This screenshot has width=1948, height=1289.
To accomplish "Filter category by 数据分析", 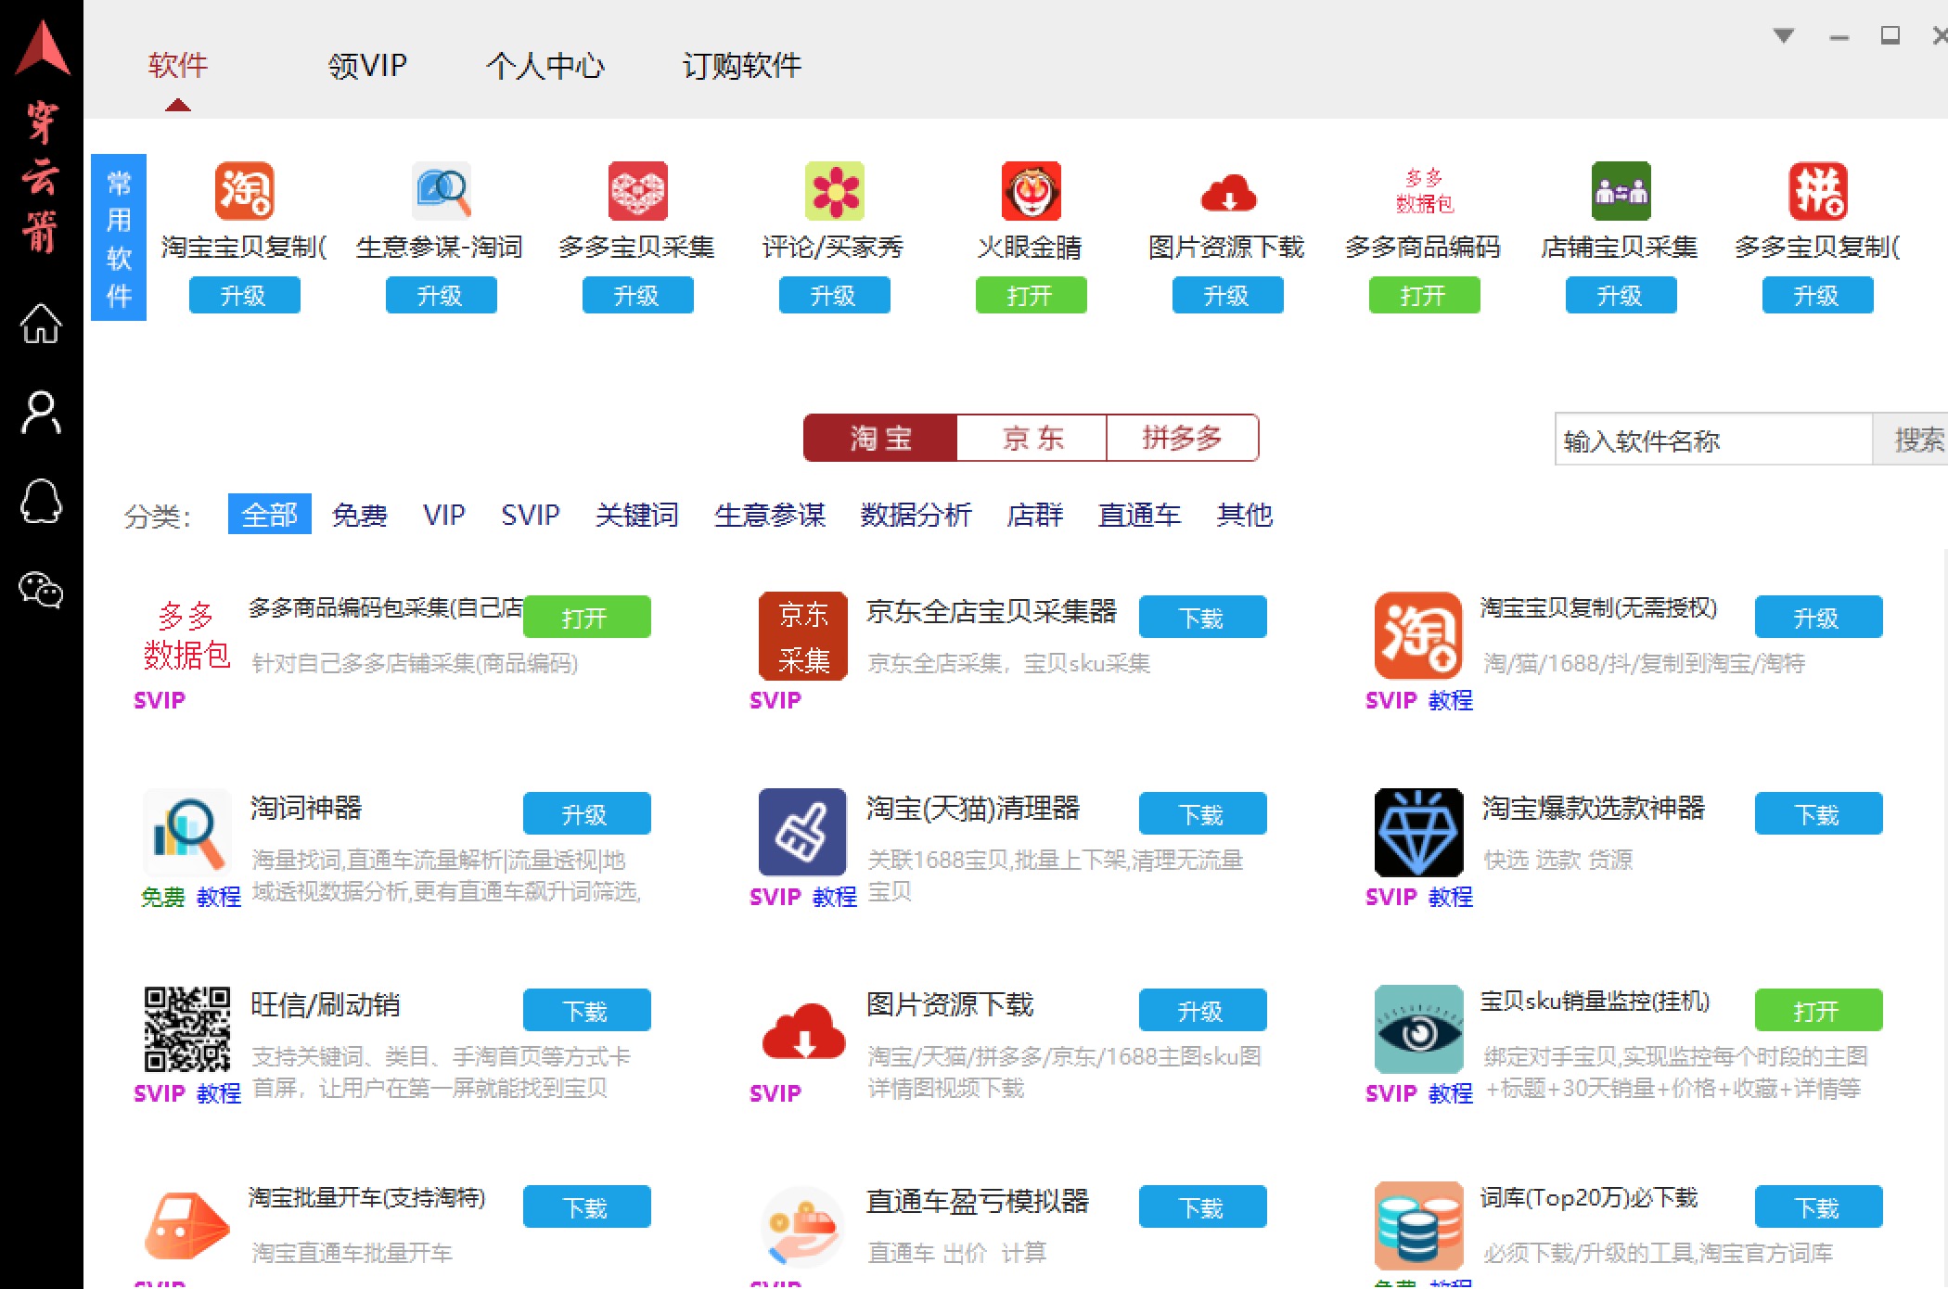I will pos(916,515).
